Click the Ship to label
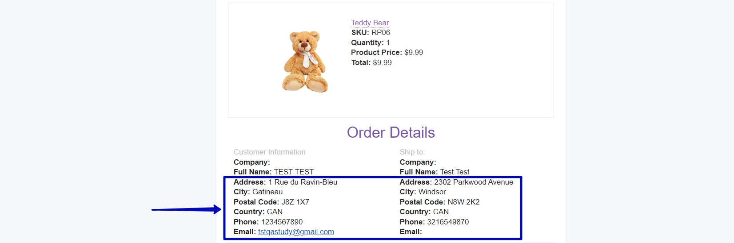 pyautogui.click(x=412, y=152)
